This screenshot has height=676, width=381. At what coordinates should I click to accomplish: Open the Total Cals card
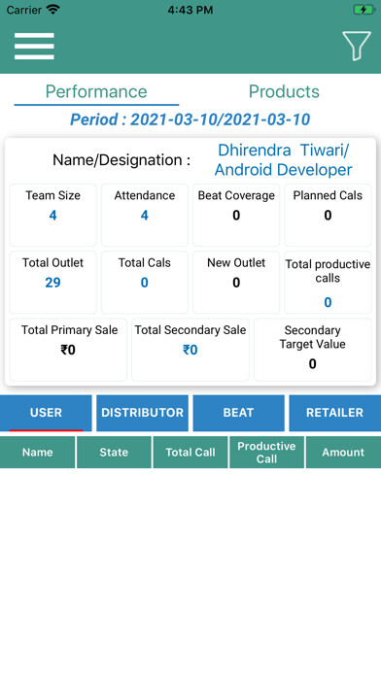point(145,283)
